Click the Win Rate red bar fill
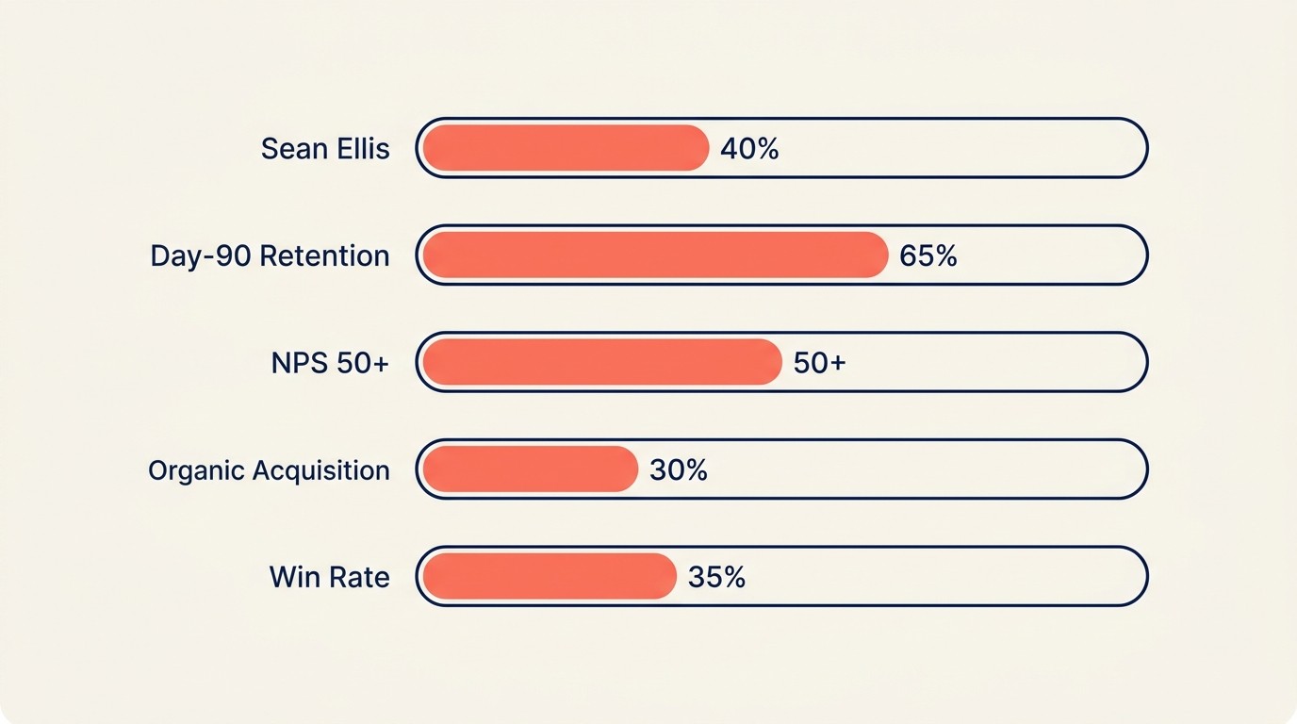The height and width of the screenshot is (724, 1297). [550, 576]
